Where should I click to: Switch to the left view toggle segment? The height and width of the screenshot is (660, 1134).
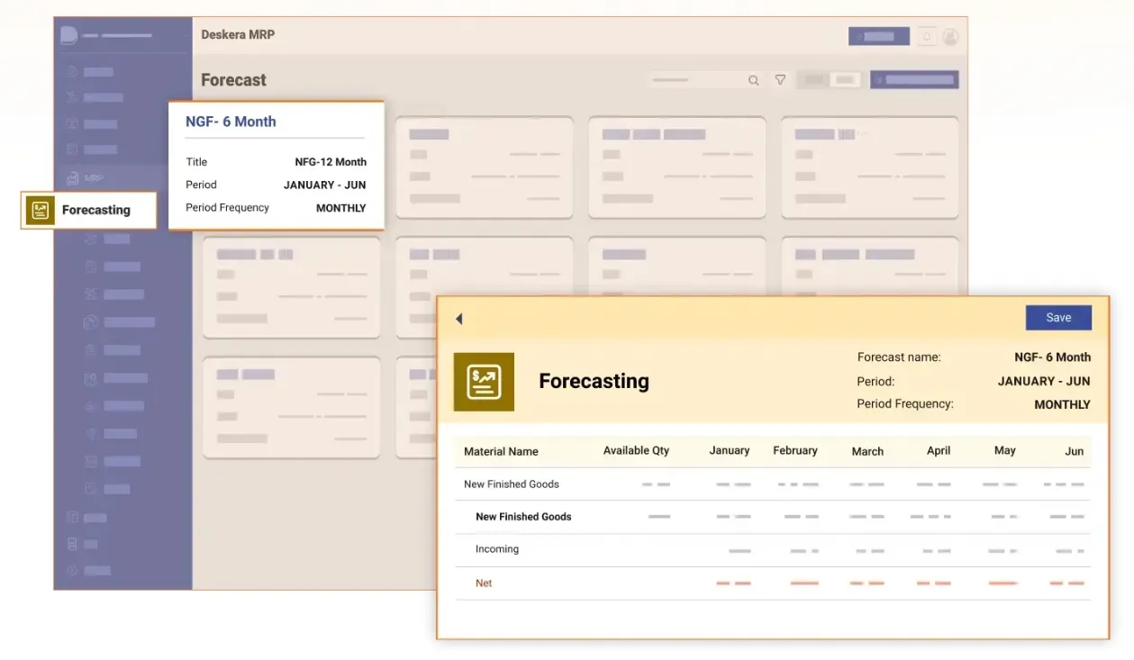pos(814,80)
